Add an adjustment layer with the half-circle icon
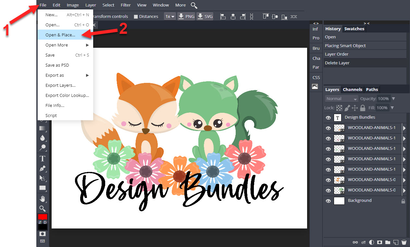 372,242
